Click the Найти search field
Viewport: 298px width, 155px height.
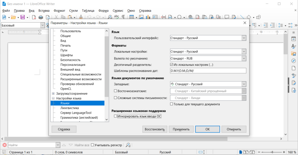[x=32, y=145]
